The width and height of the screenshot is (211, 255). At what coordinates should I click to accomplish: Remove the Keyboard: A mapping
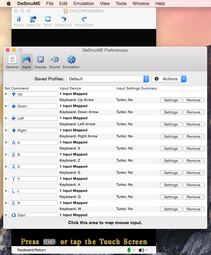[x=193, y=185]
